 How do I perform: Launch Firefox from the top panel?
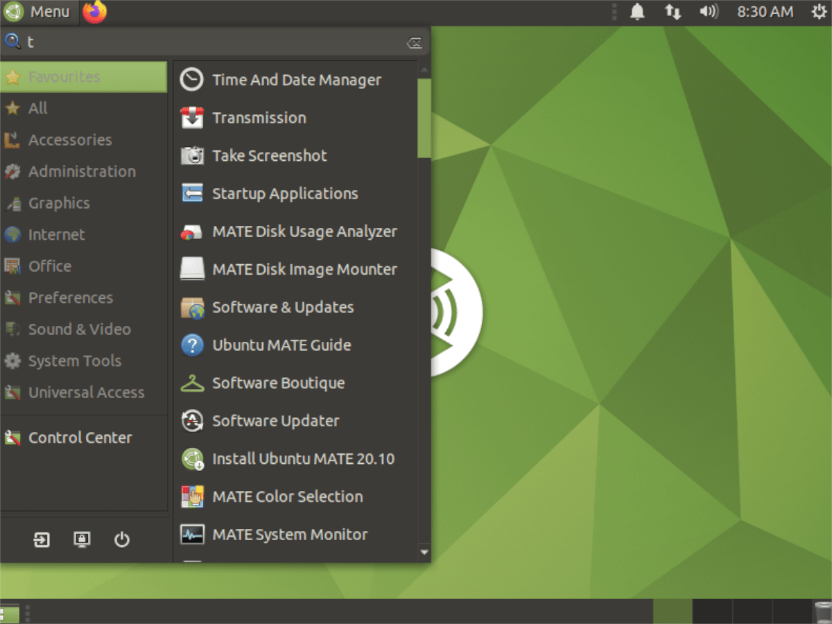click(94, 12)
